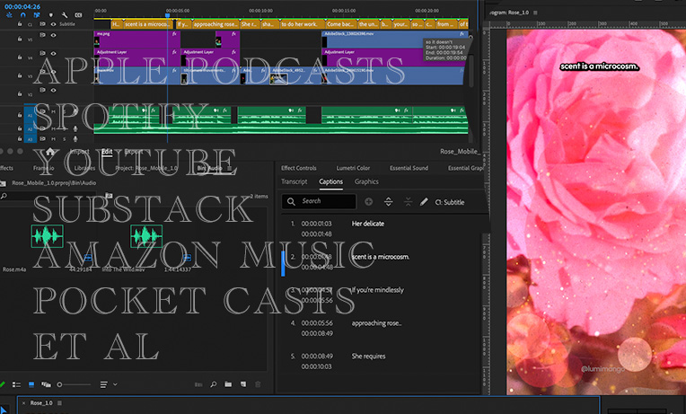Image resolution: width=686 pixels, height=414 pixels.
Task: Click the Rose.m4a audio thumbnail
Action: click(48, 236)
